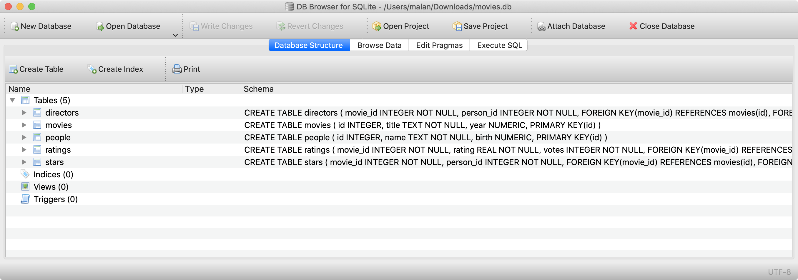Select the Create Table tool
798x280 pixels.
tap(13, 69)
